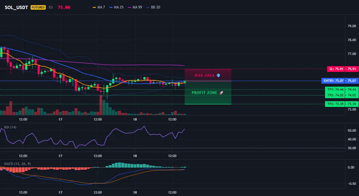Screen dimensions: 359x196
Task: Click 73.00 on the price axis
Action: click(352, 110)
